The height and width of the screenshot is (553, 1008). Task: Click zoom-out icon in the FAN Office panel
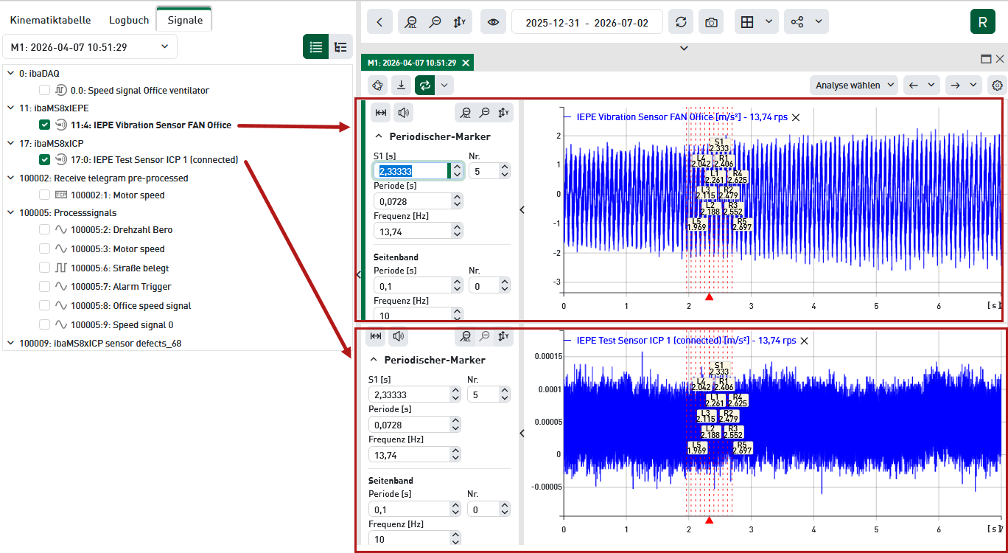click(x=484, y=113)
